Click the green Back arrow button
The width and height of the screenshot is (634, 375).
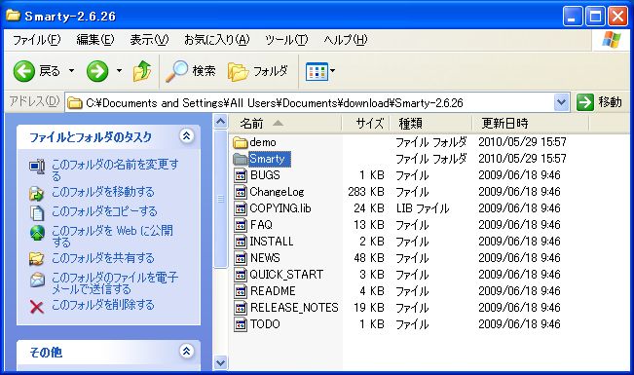point(23,71)
